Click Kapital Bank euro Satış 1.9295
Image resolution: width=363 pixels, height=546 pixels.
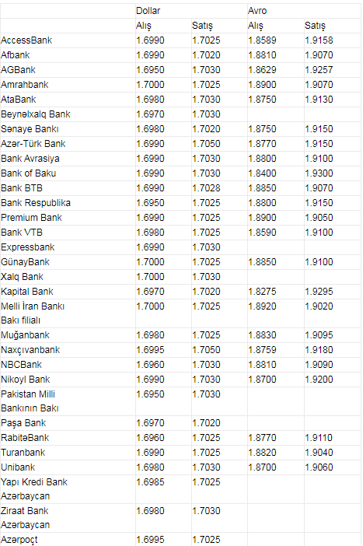[x=319, y=292]
